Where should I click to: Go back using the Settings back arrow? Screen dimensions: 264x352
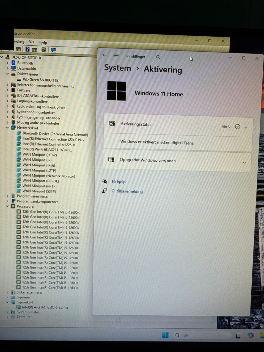[104, 55]
